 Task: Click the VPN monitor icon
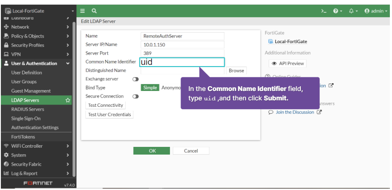click(6, 54)
